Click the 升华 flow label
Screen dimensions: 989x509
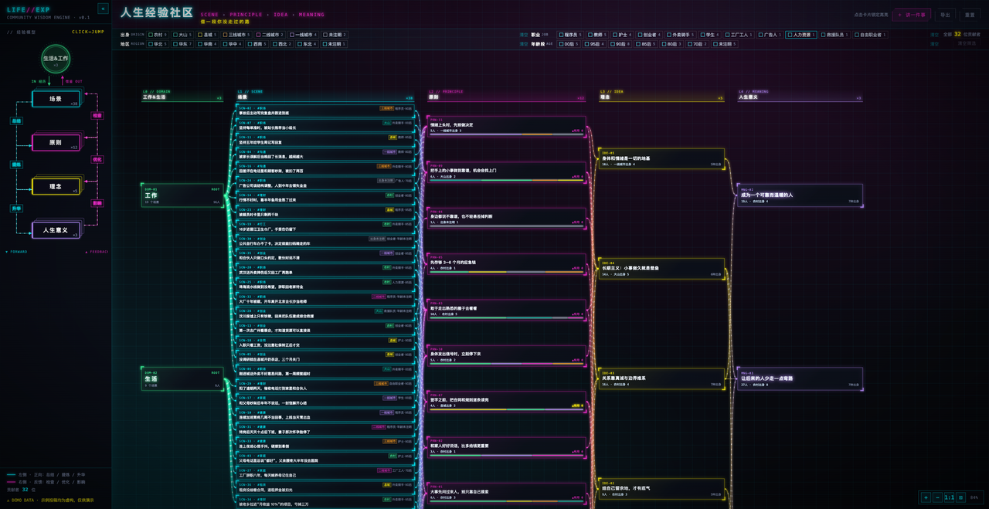(16, 209)
